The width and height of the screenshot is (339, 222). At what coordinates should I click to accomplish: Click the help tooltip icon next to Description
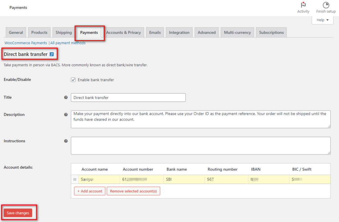click(x=66, y=114)
